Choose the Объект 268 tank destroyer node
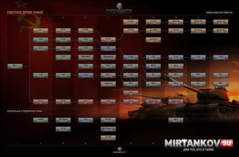The height and width of the screenshot is (157, 239). (x=221, y=22)
